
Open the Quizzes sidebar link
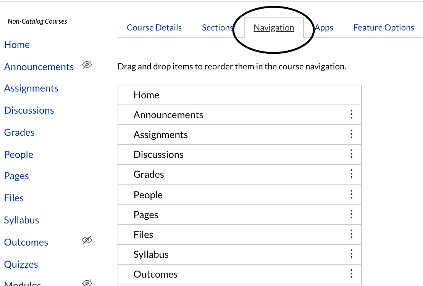click(x=21, y=264)
